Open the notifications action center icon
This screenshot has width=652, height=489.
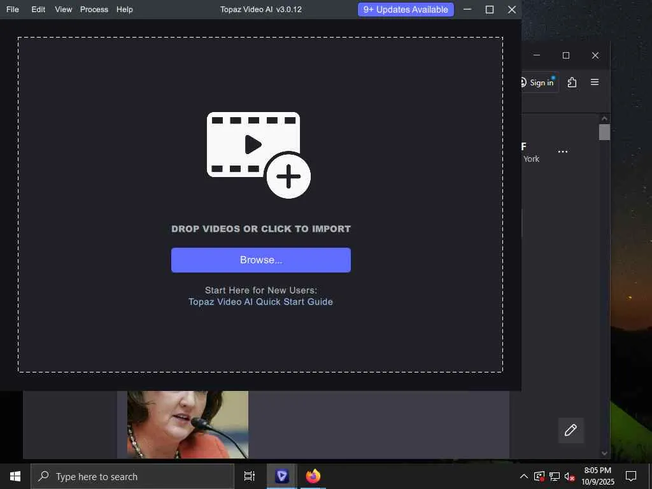click(x=631, y=476)
